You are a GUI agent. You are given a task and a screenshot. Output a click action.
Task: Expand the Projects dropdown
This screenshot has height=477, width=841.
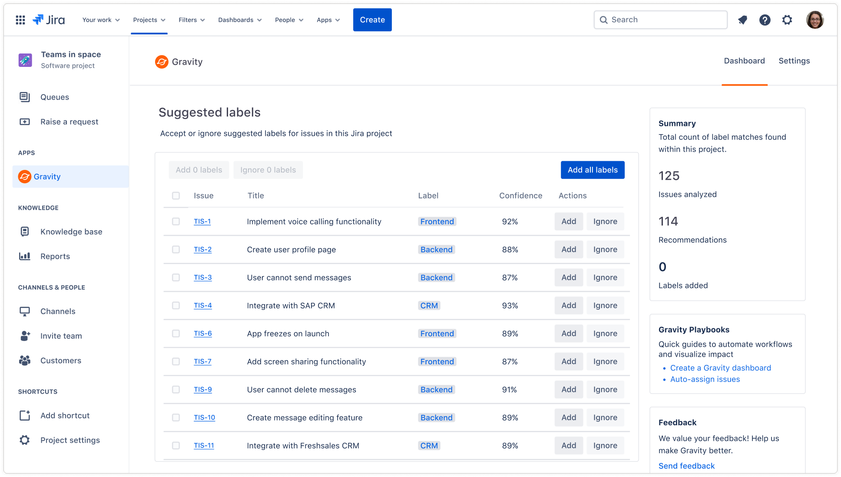149,20
